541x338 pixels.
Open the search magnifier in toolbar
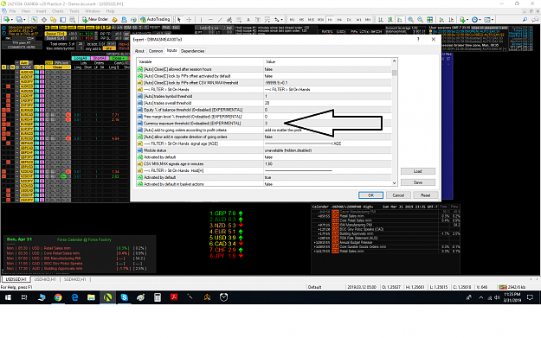point(525,20)
